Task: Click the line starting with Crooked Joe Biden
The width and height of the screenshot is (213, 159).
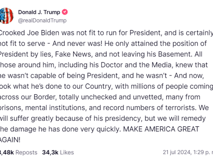Action: 106,33
